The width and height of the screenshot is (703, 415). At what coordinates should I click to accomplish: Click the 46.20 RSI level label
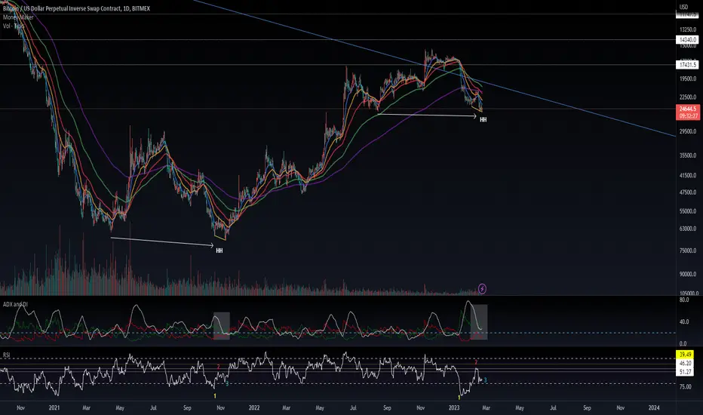coord(685,363)
